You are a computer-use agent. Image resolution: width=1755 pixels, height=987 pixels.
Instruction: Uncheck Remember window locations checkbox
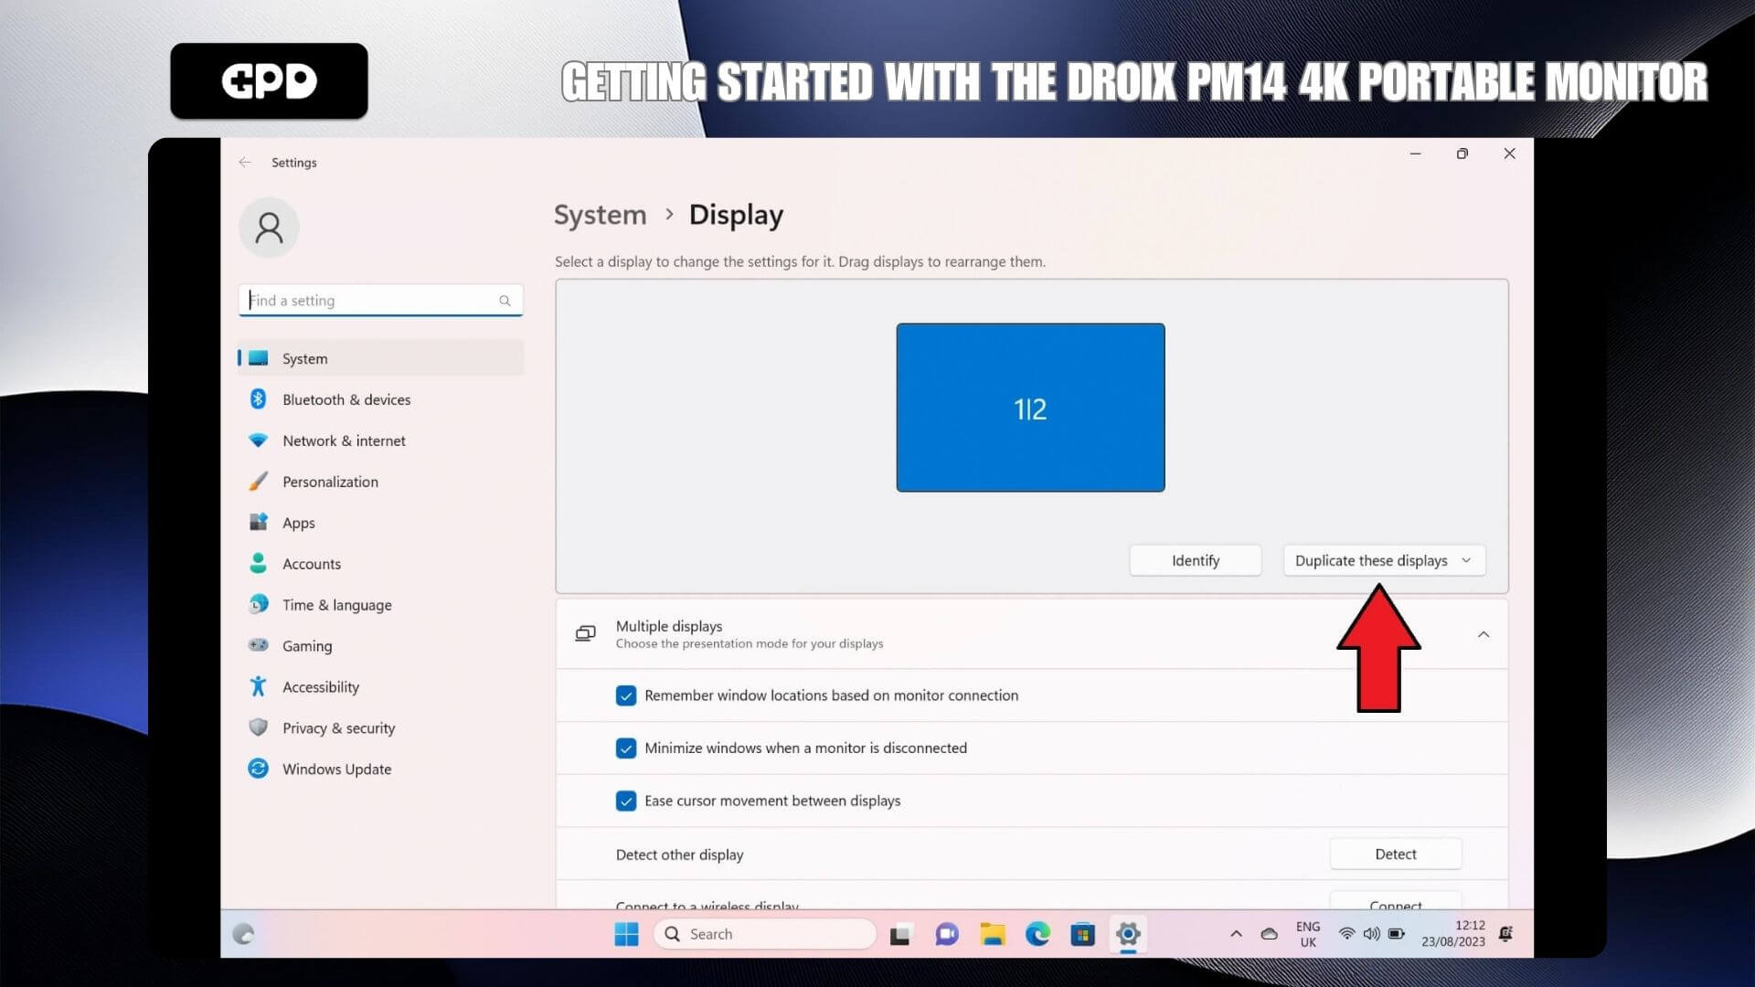point(626,696)
